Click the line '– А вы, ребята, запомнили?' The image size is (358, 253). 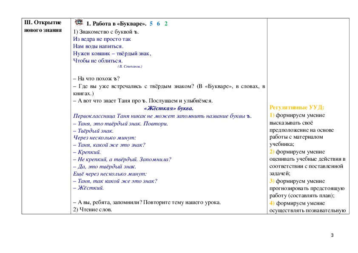147,202
